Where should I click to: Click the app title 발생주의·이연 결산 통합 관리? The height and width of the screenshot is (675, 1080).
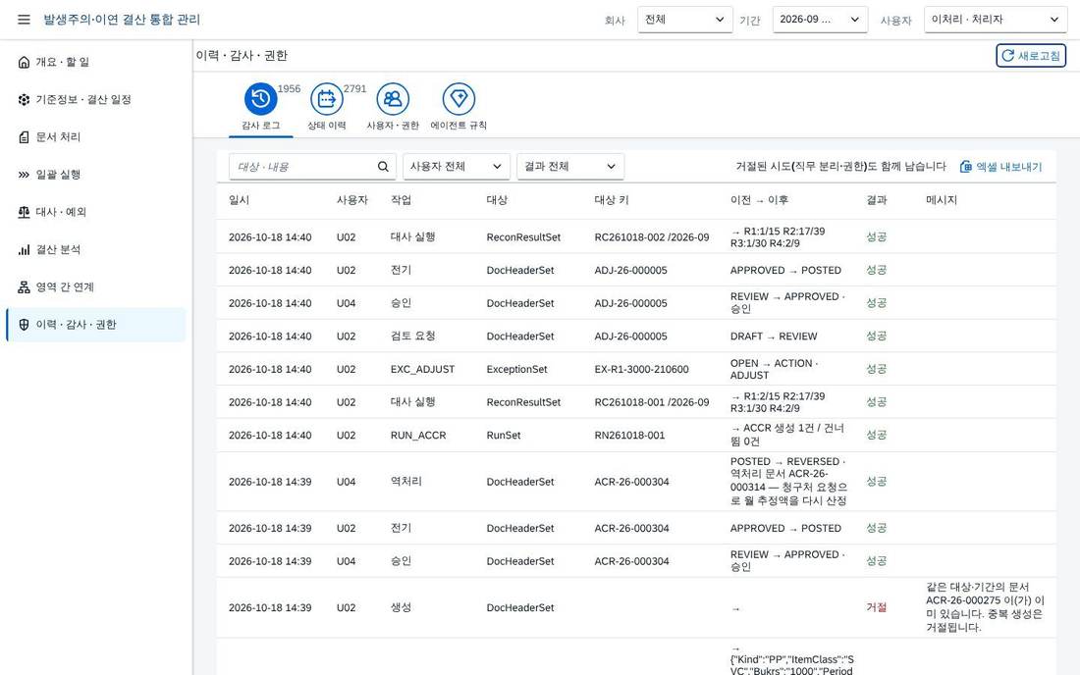[122, 20]
